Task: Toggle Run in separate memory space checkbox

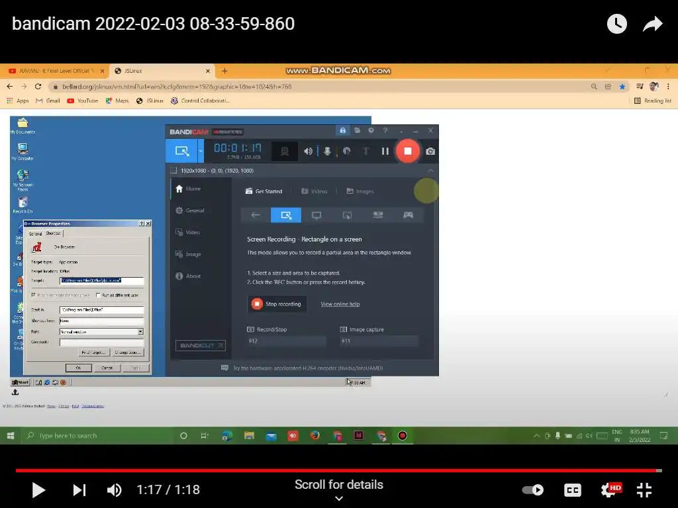Action: [x=33, y=295]
